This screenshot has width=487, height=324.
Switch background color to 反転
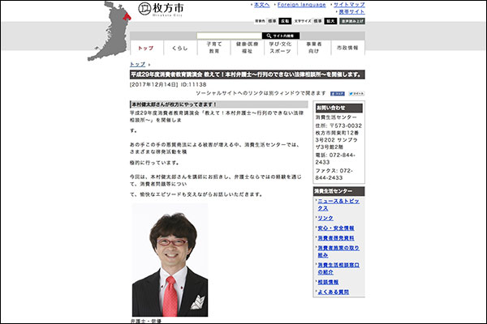coord(285,21)
